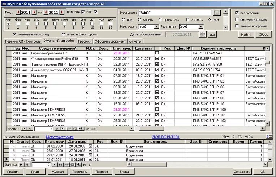Select row marker of current history record 7
Image resolution: width=276 pixels, height=177 pixels.
pyautogui.click(x=7, y=159)
